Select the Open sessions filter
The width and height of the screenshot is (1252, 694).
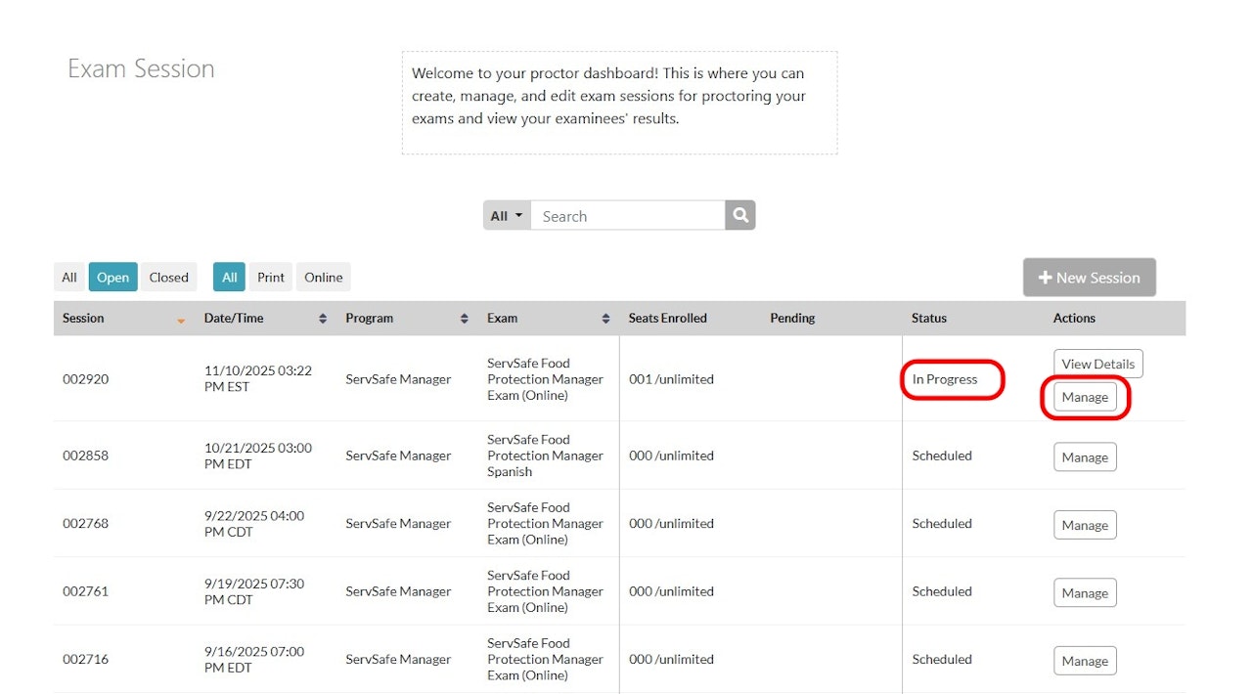(112, 278)
